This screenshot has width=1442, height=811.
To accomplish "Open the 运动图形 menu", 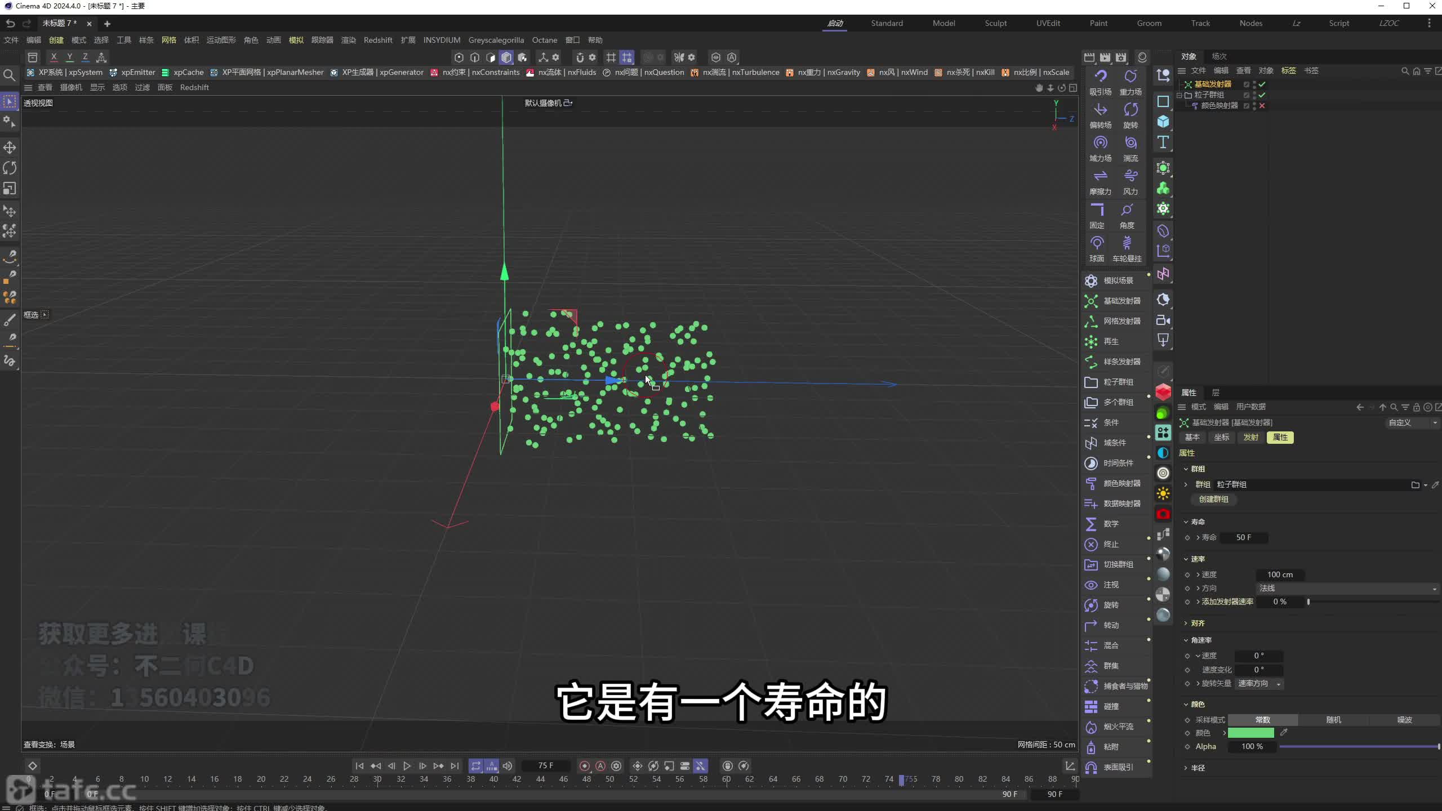I will click(x=221, y=40).
